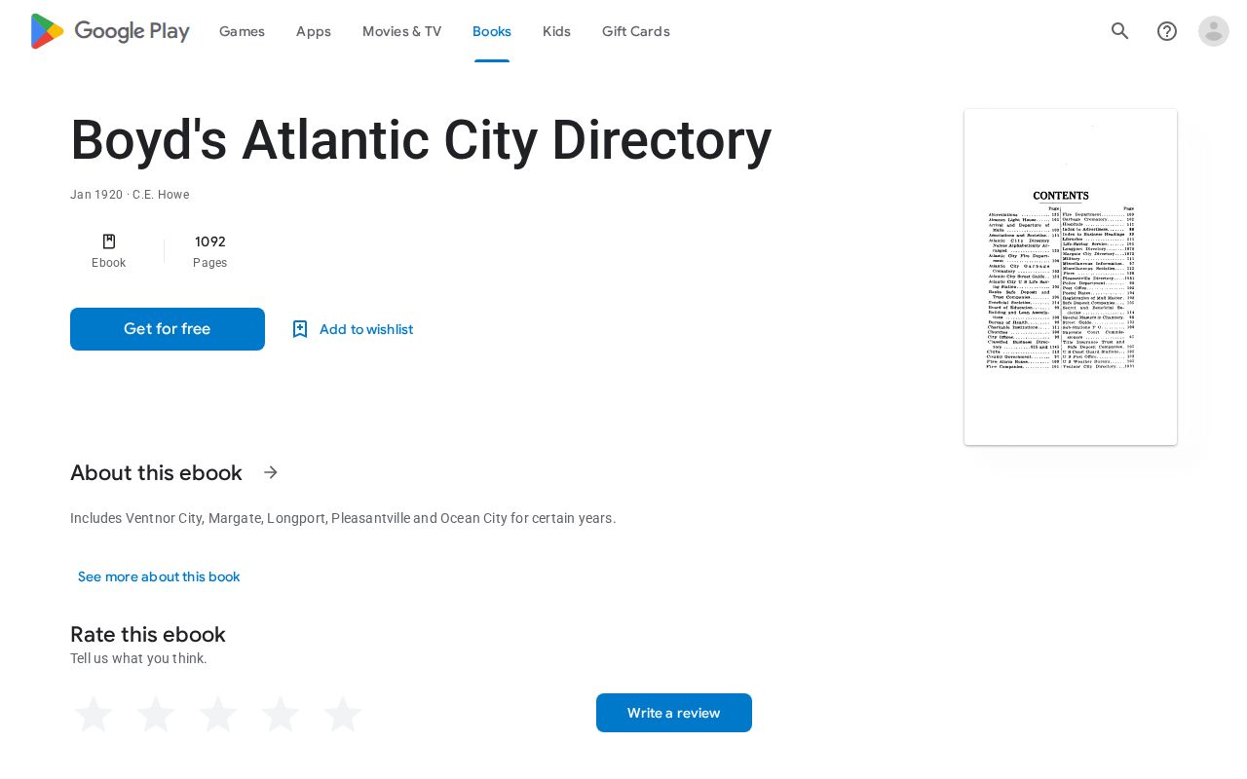The height and width of the screenshot is (779, 1247).
Task: Rate the ebook two stars
Action: 156,714
